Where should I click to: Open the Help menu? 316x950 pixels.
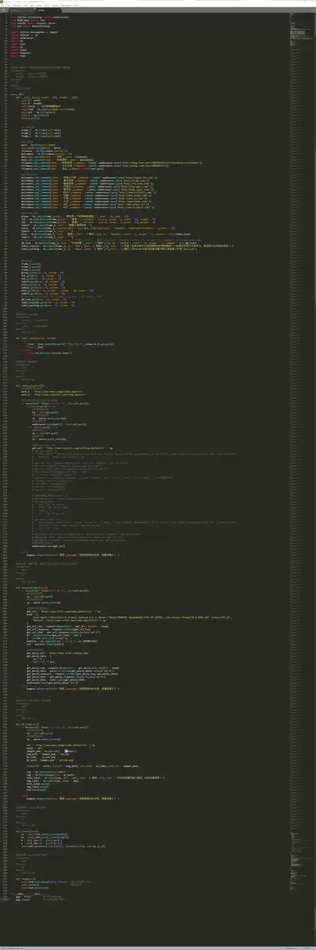point(76,5)
